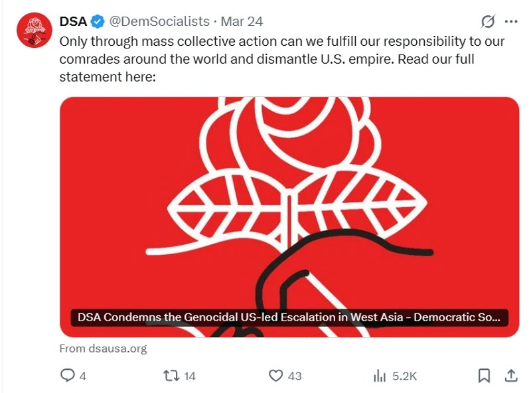Open the three-dot more options menu

pyautogui.click(x=510, y=22)
